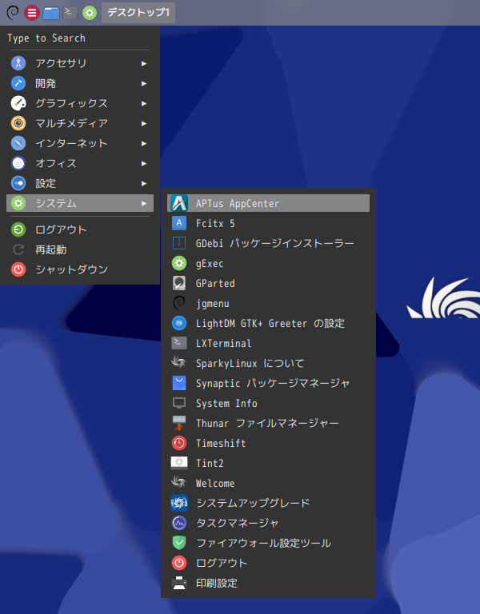Screen dimensions: 480x614
Task: Open Synaptic パッケージマネージャ
Action: pos(268,383)
